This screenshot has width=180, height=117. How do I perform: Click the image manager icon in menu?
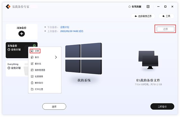tap(32, 70)
